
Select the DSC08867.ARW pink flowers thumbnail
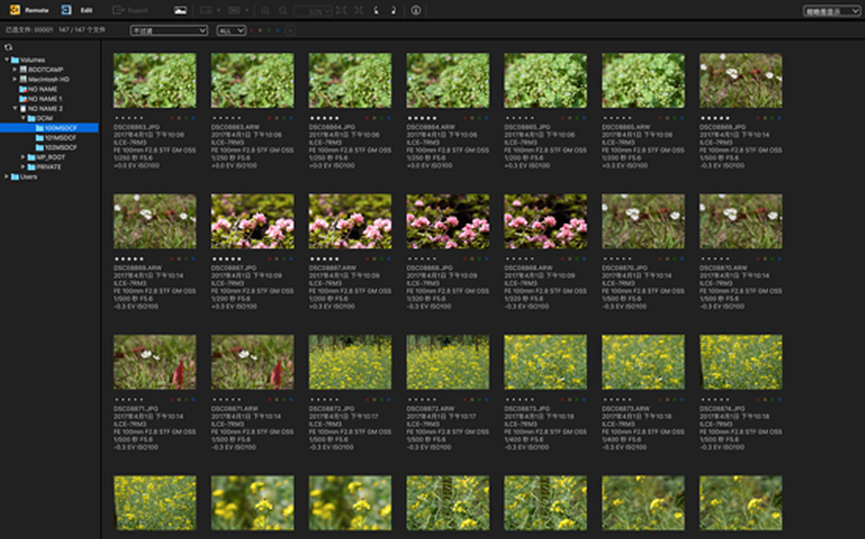tap(351, 221)
